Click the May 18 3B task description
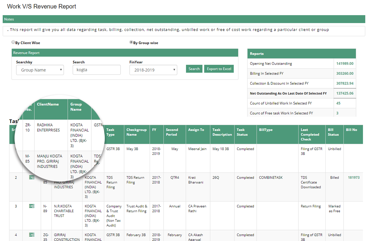The image size is (367, 241). pos(221,149)
